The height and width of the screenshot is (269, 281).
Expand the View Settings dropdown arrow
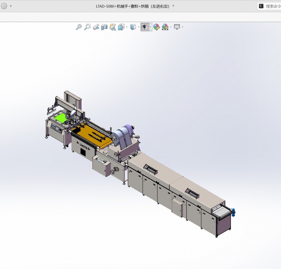coord(182,27)
